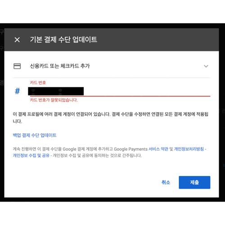The image size is (225, 225).
Task: Focus the 카드 번호 input field
Action: 120,91
